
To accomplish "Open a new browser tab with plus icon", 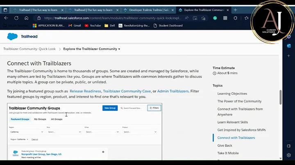I will click(x=235, y=10).
